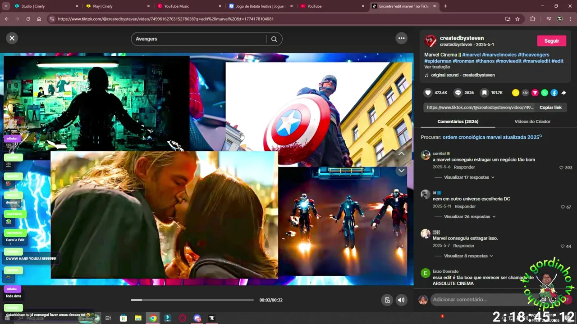
Task: Seek on the video progress bar
Action: 192,300
